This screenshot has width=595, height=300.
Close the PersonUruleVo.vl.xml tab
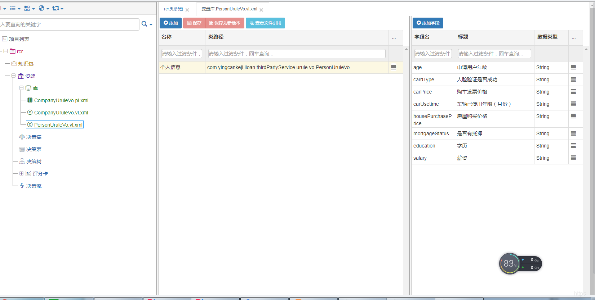pos(261,10)
